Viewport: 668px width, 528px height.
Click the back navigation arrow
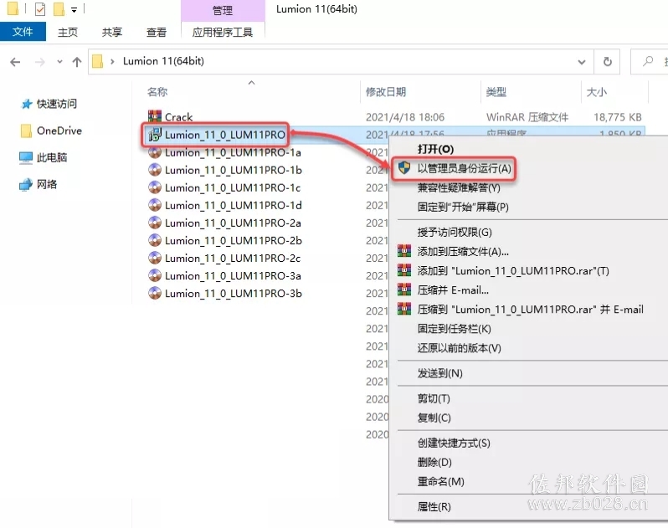pyautogui.click(x=15, y=62)
